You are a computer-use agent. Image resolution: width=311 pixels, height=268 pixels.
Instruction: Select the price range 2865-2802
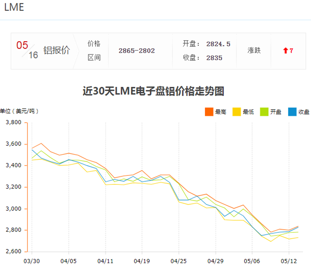point(136,51)
